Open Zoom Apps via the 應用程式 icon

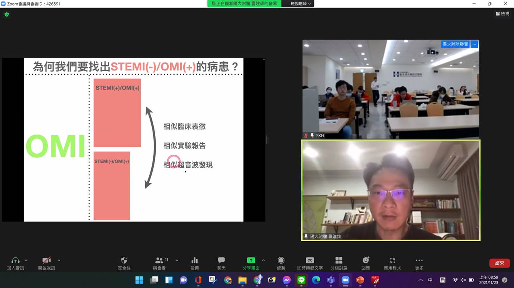pos(392,260)
